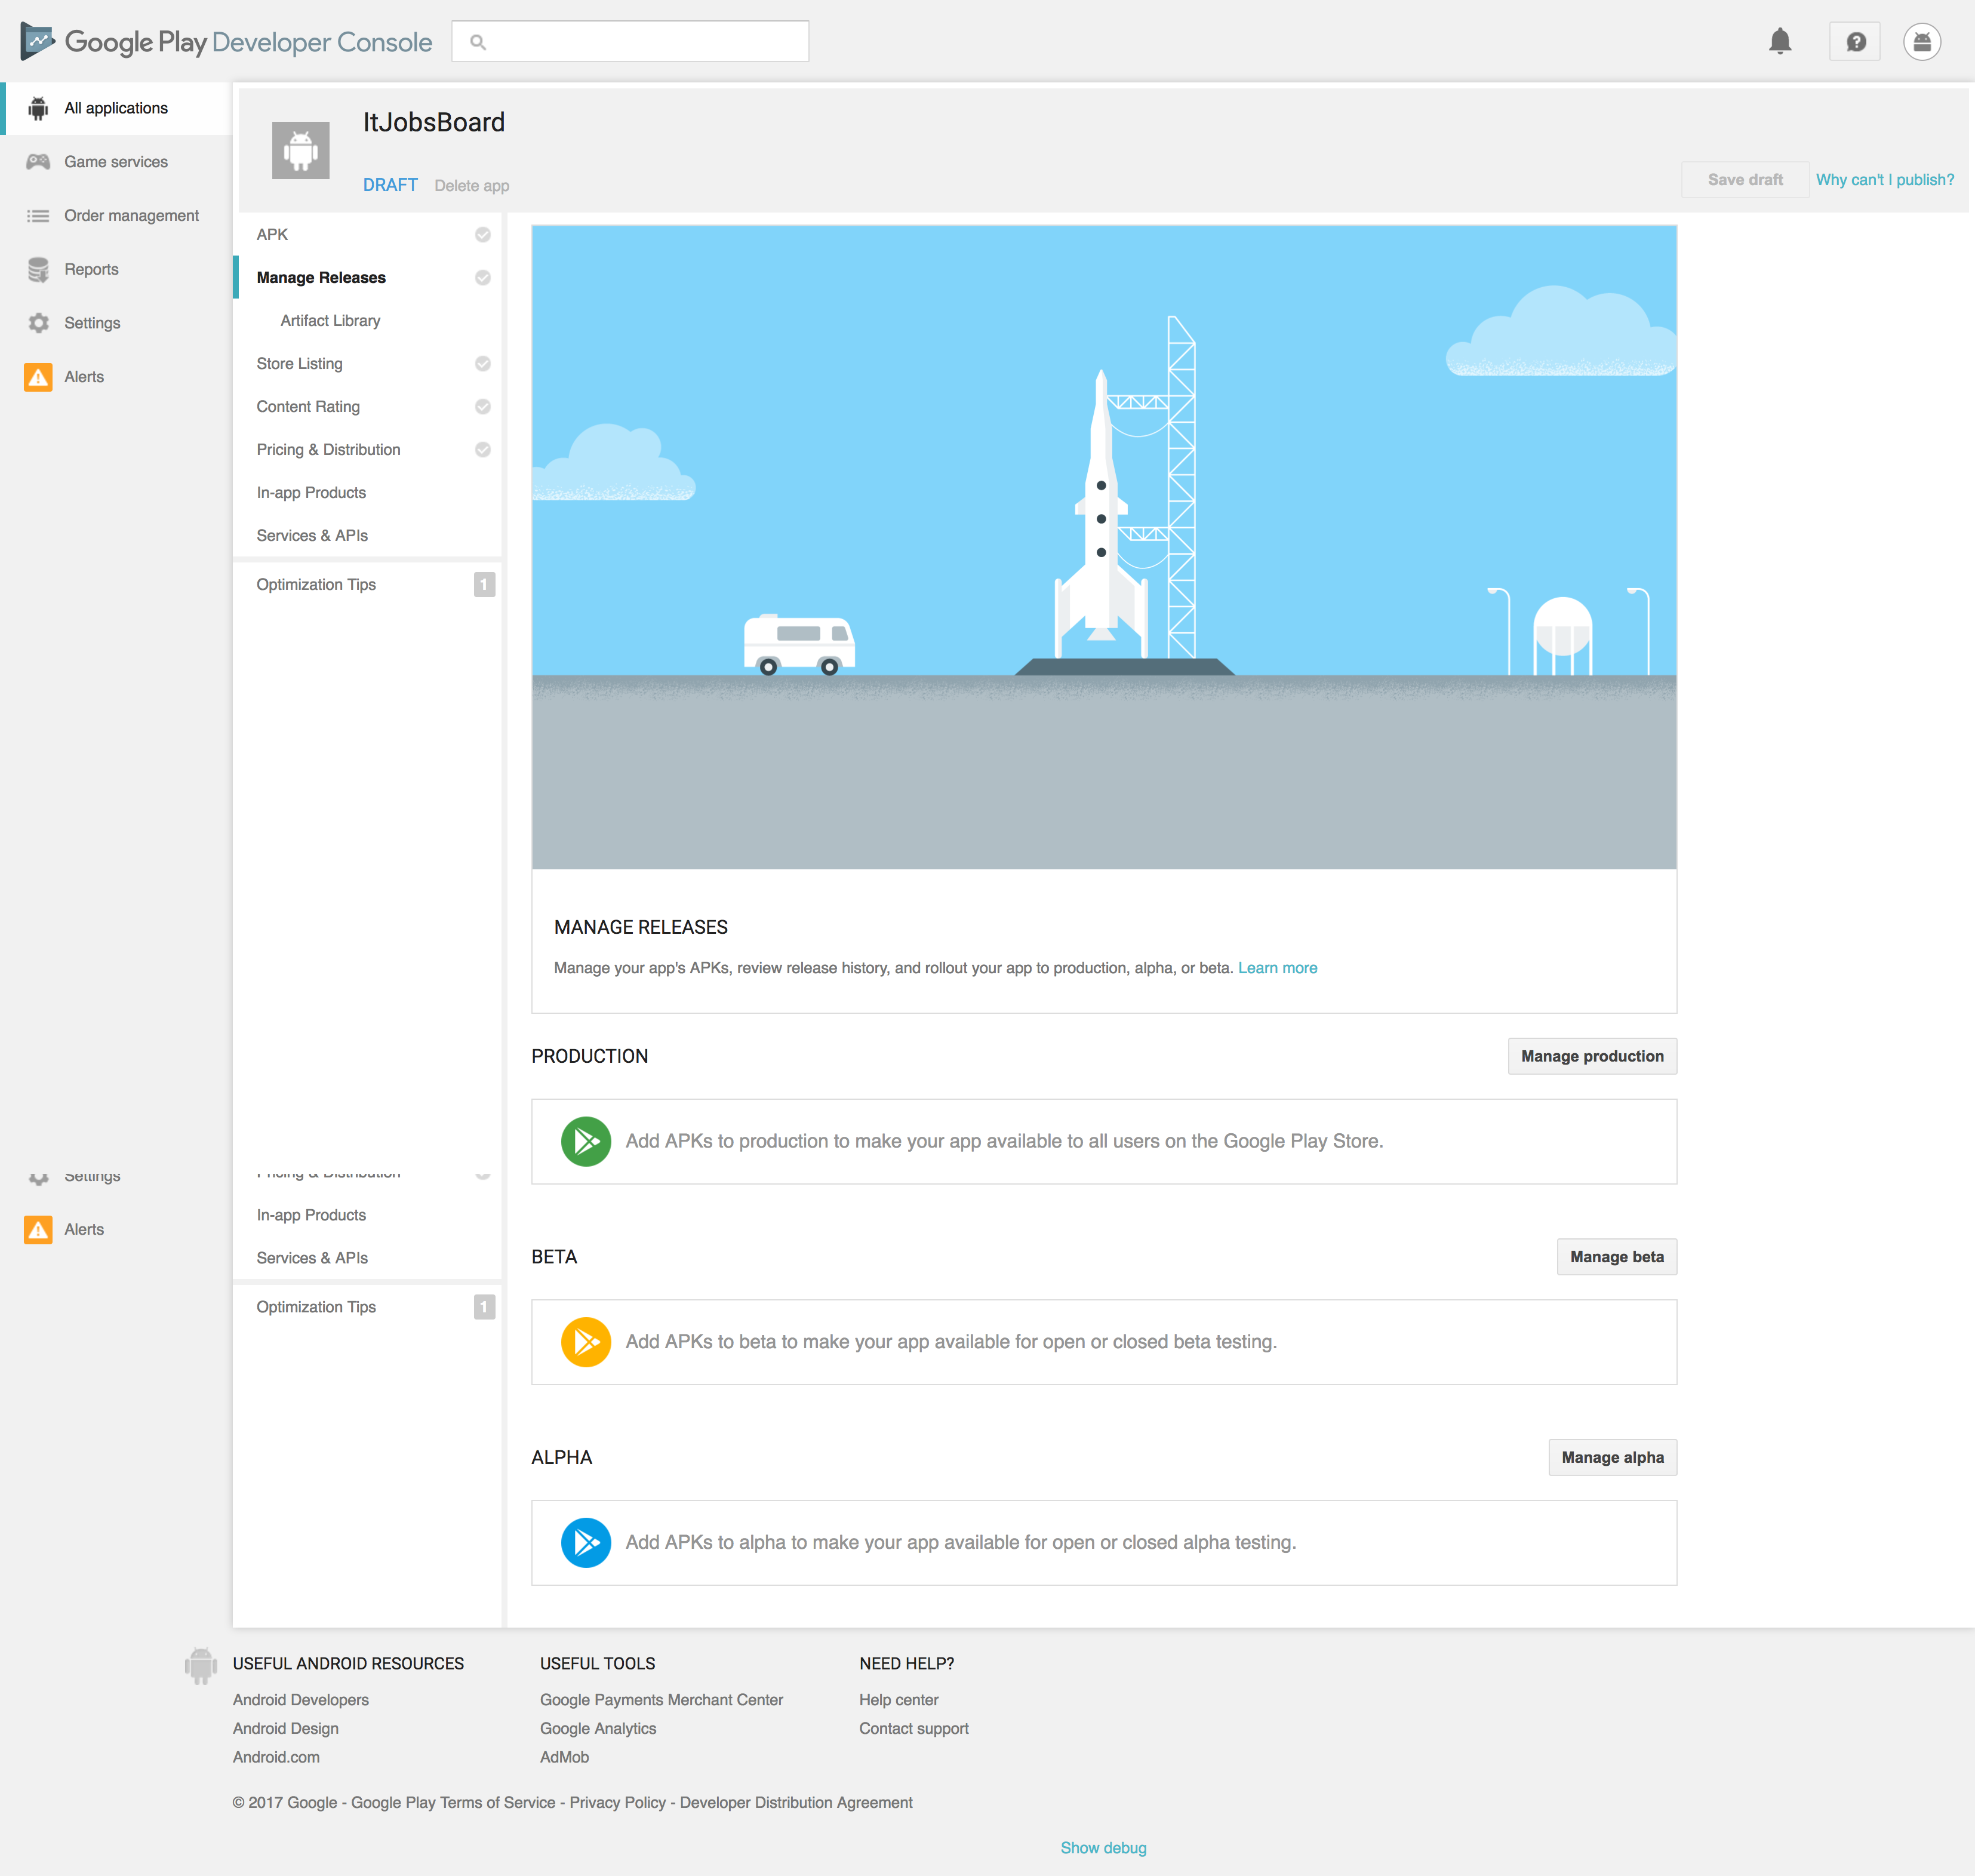
Task: Toggle the Store Listing checkmark
Action: 483,363
